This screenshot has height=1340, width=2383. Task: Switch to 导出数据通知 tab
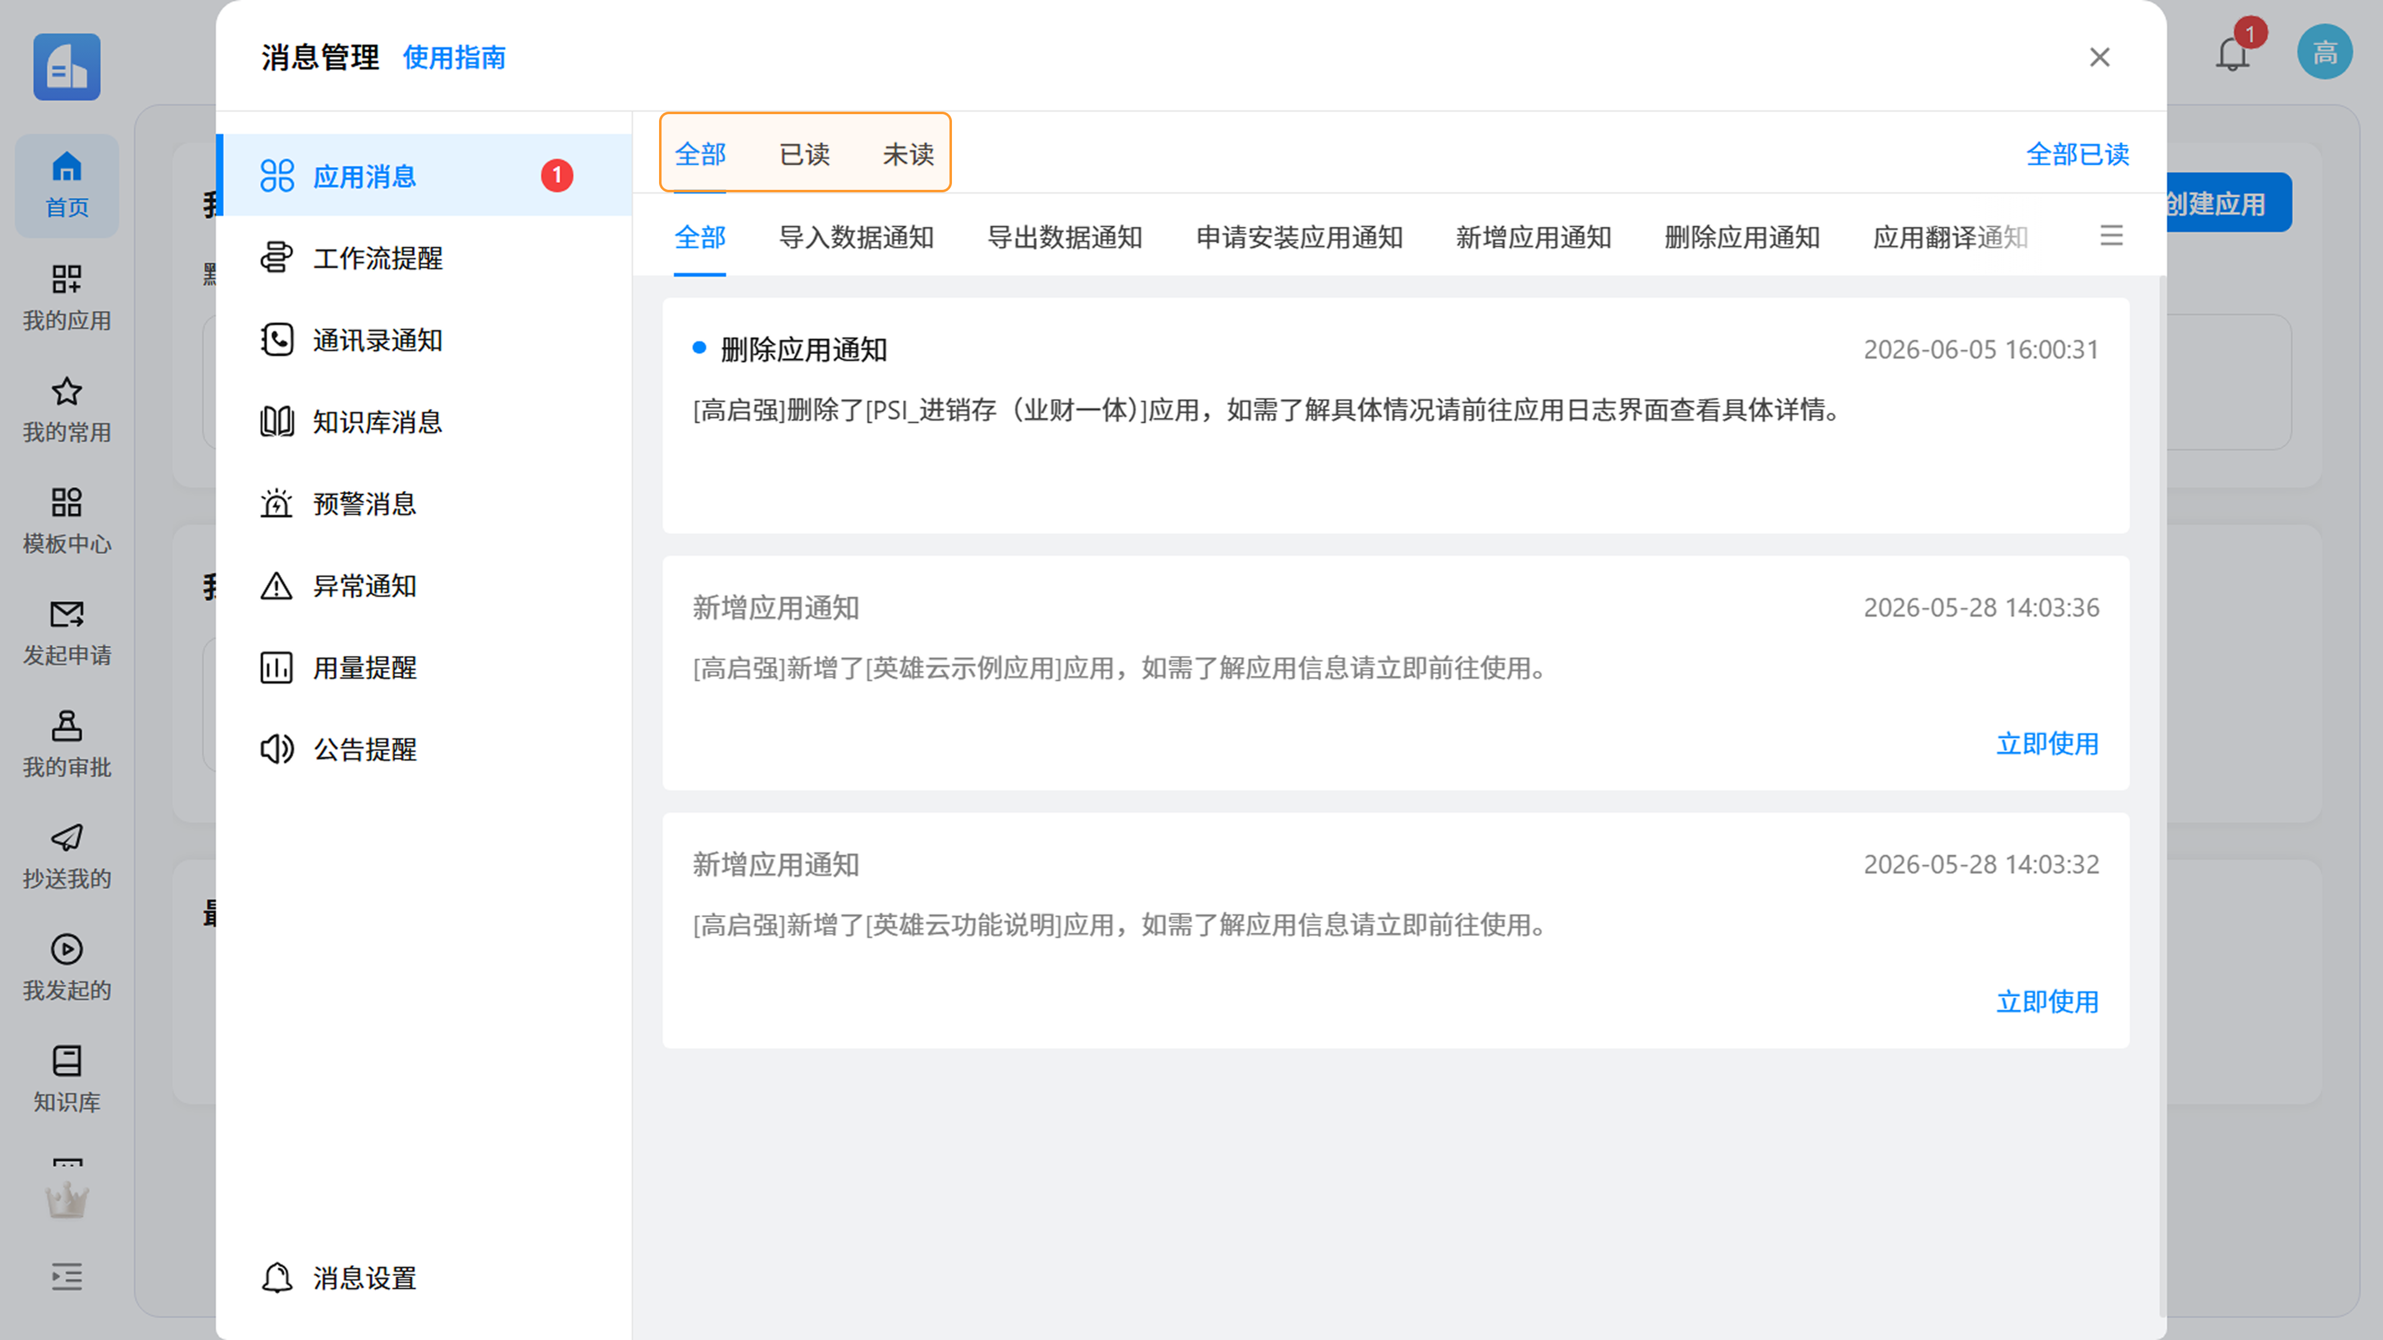1065,237
